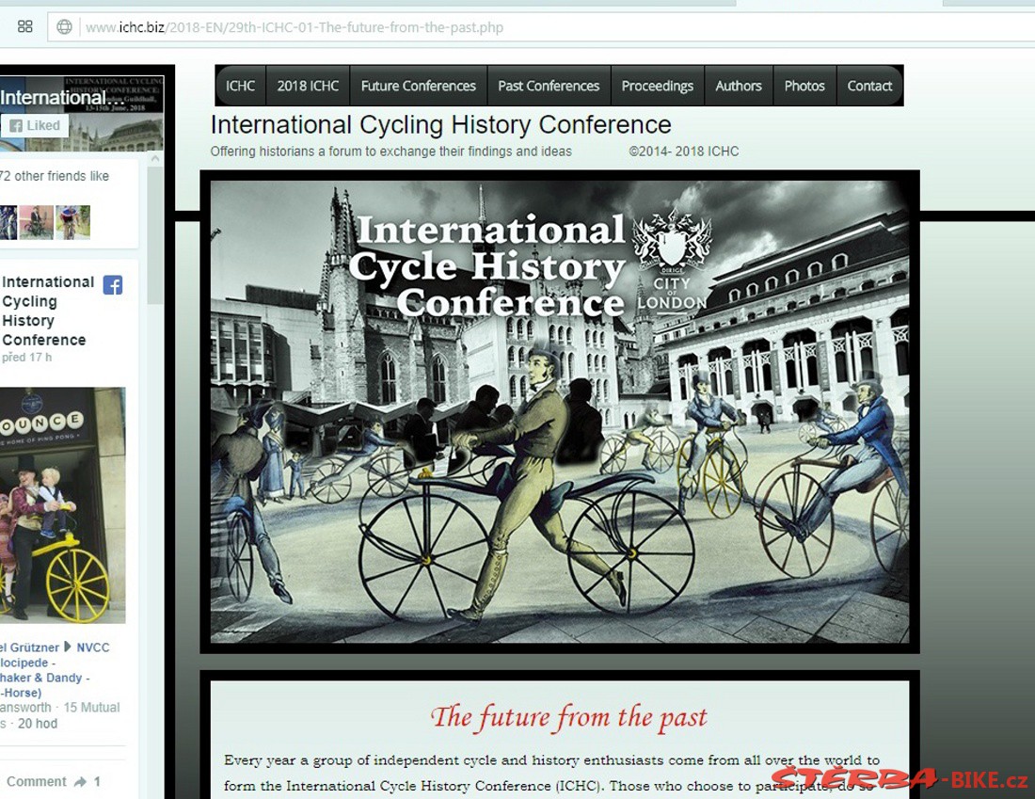This screenshot has width=1035, height=799.
Task: Click the third friend avatar with cyclist
Action: [x=72, y=222]
